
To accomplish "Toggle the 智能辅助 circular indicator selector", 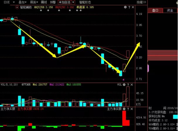I will pos(17,7).
